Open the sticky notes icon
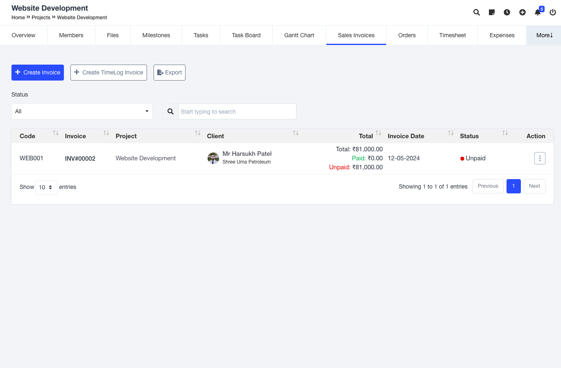The height and width of the screenshot is (368, 561). point(492,12)
